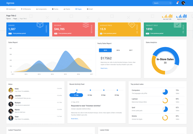This screenshot has width=193, height=134.
Task: Click the Product Sold checkmark icon
Action: pyautogui.click(x=177, y=25)
